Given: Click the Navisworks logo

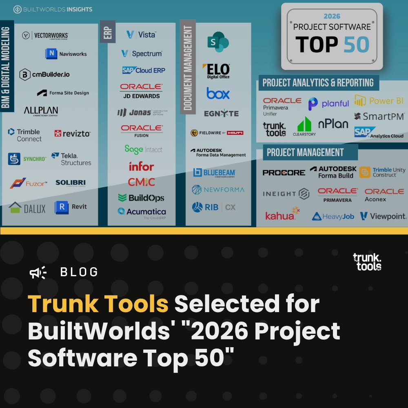Looking at the screenshot, I should click(x=66, y=53).
